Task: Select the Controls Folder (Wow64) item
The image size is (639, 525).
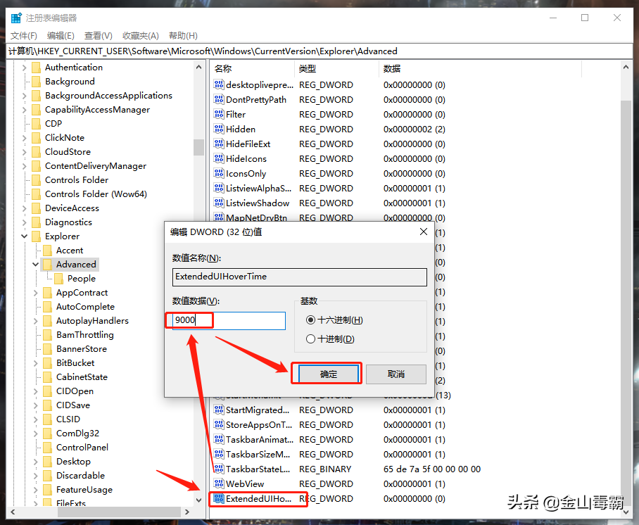Action: (x=96, y=194)
